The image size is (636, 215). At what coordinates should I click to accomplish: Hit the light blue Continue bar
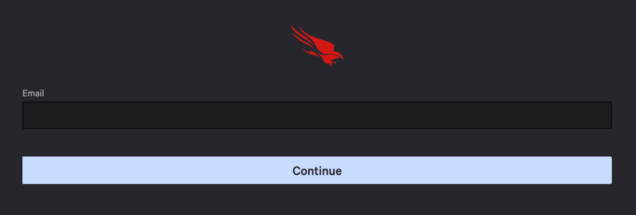317,171
